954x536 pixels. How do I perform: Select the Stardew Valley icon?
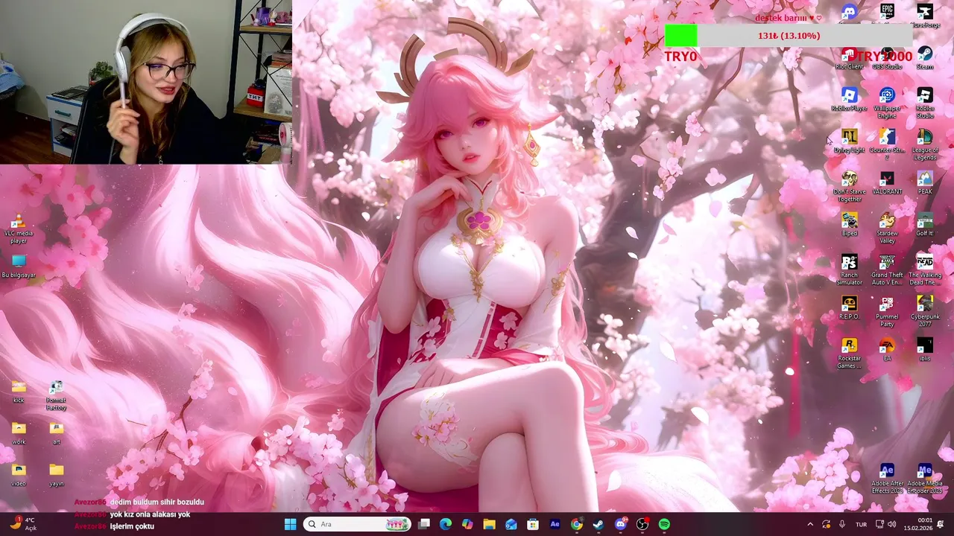[x=887, y=228]
